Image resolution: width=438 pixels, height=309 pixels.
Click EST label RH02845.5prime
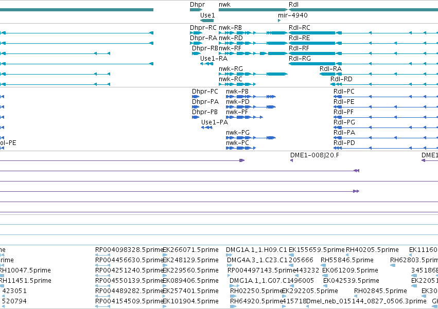tap(380, 292)
